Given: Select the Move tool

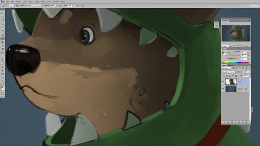Looking at the screenshot, I should [x=2, y=13].
